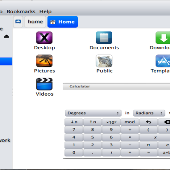Click the variable x button
170x170 pixels.
pos(155,137)
